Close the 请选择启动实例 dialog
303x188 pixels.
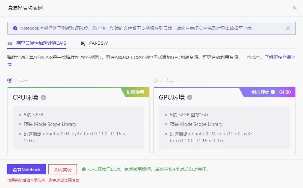pos(295,8)
